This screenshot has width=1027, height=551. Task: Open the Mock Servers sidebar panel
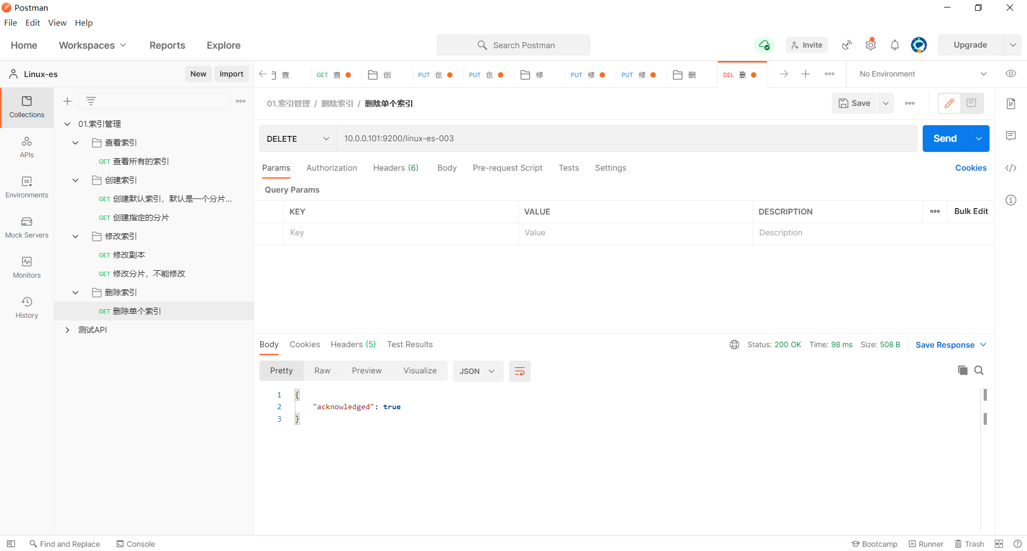27,228
